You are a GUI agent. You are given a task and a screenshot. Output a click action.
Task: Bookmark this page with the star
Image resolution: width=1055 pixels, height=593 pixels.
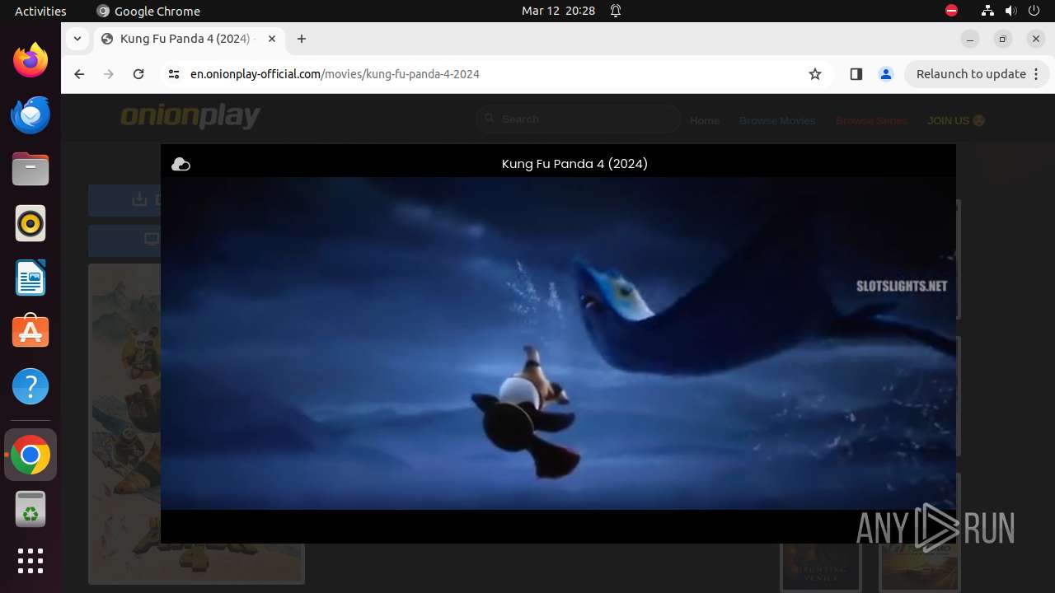pos(815,74)
